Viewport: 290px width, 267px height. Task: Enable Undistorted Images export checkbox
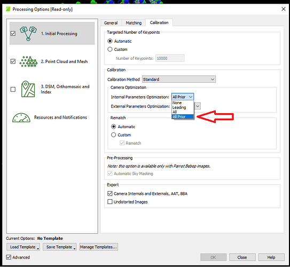tap(110, 202)
